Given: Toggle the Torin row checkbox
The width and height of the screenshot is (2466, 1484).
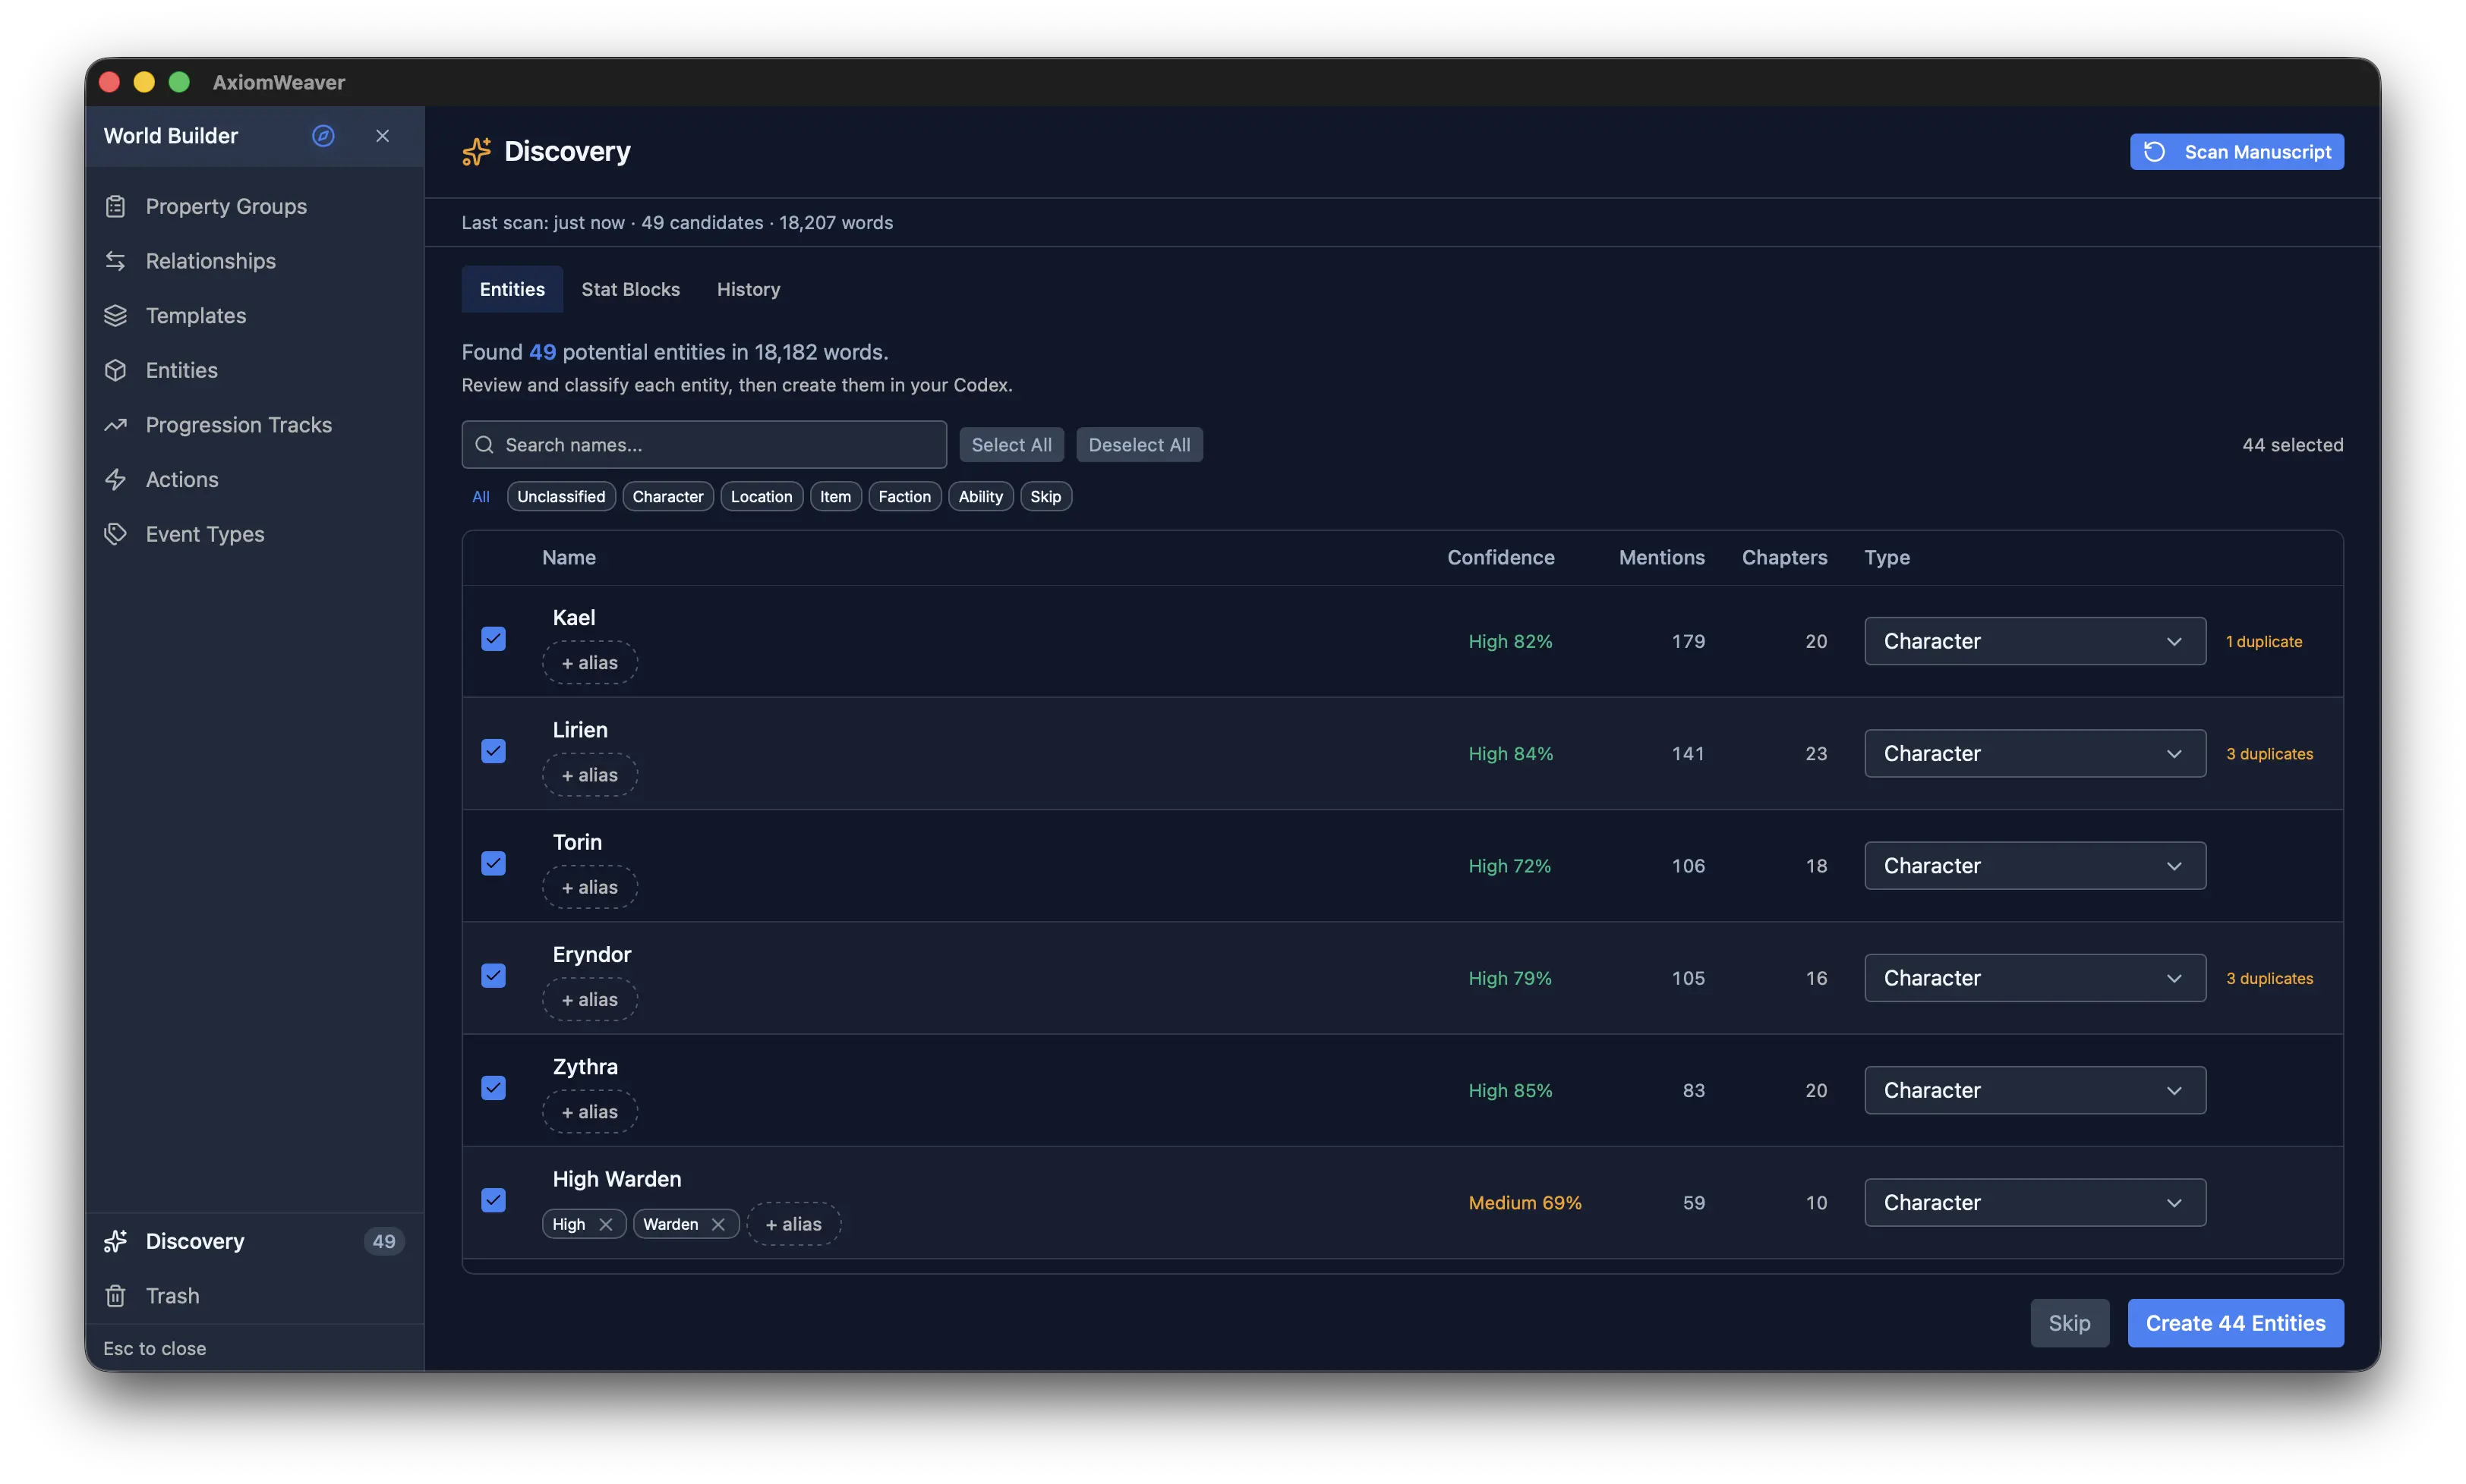Looking at the screenshot, I should pos(494,863).
